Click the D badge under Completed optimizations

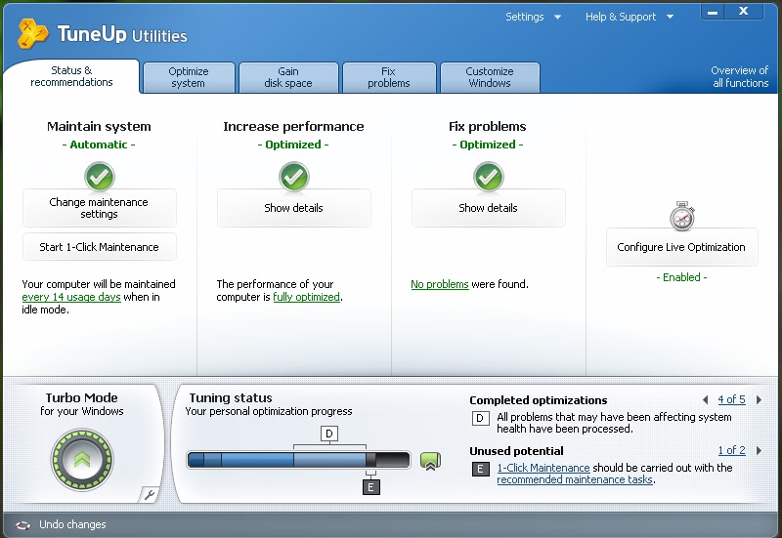coord(480,418)
